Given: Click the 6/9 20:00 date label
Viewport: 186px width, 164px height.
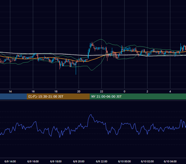Looking at the screenshot, I should 79,161.
